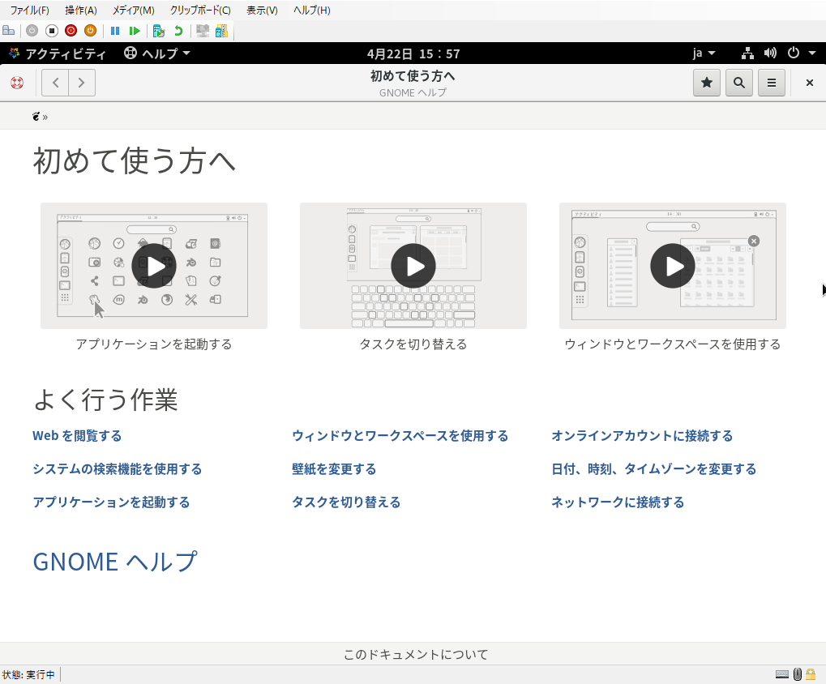Open the 壁紙を変更する link
This screenshot has width=826, height=684.
(x=334, y=469)
